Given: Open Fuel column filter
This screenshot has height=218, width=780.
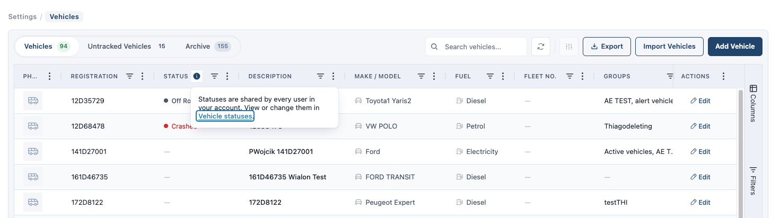Looking at the screenshot, I should (490, 76).
